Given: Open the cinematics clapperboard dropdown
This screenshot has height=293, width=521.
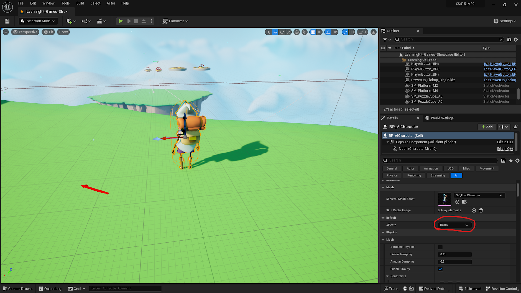Looking at the screenshot, I should point(101,21).
